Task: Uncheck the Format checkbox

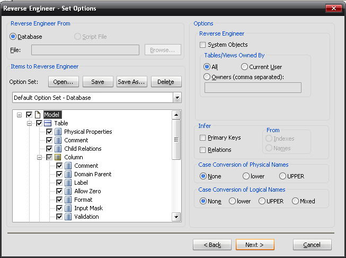Action: (59, 200)
